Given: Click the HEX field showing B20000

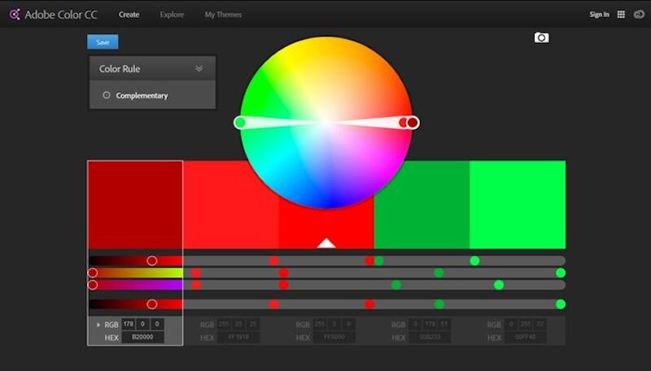Looking at the screenshot, I should coord(142,337).
